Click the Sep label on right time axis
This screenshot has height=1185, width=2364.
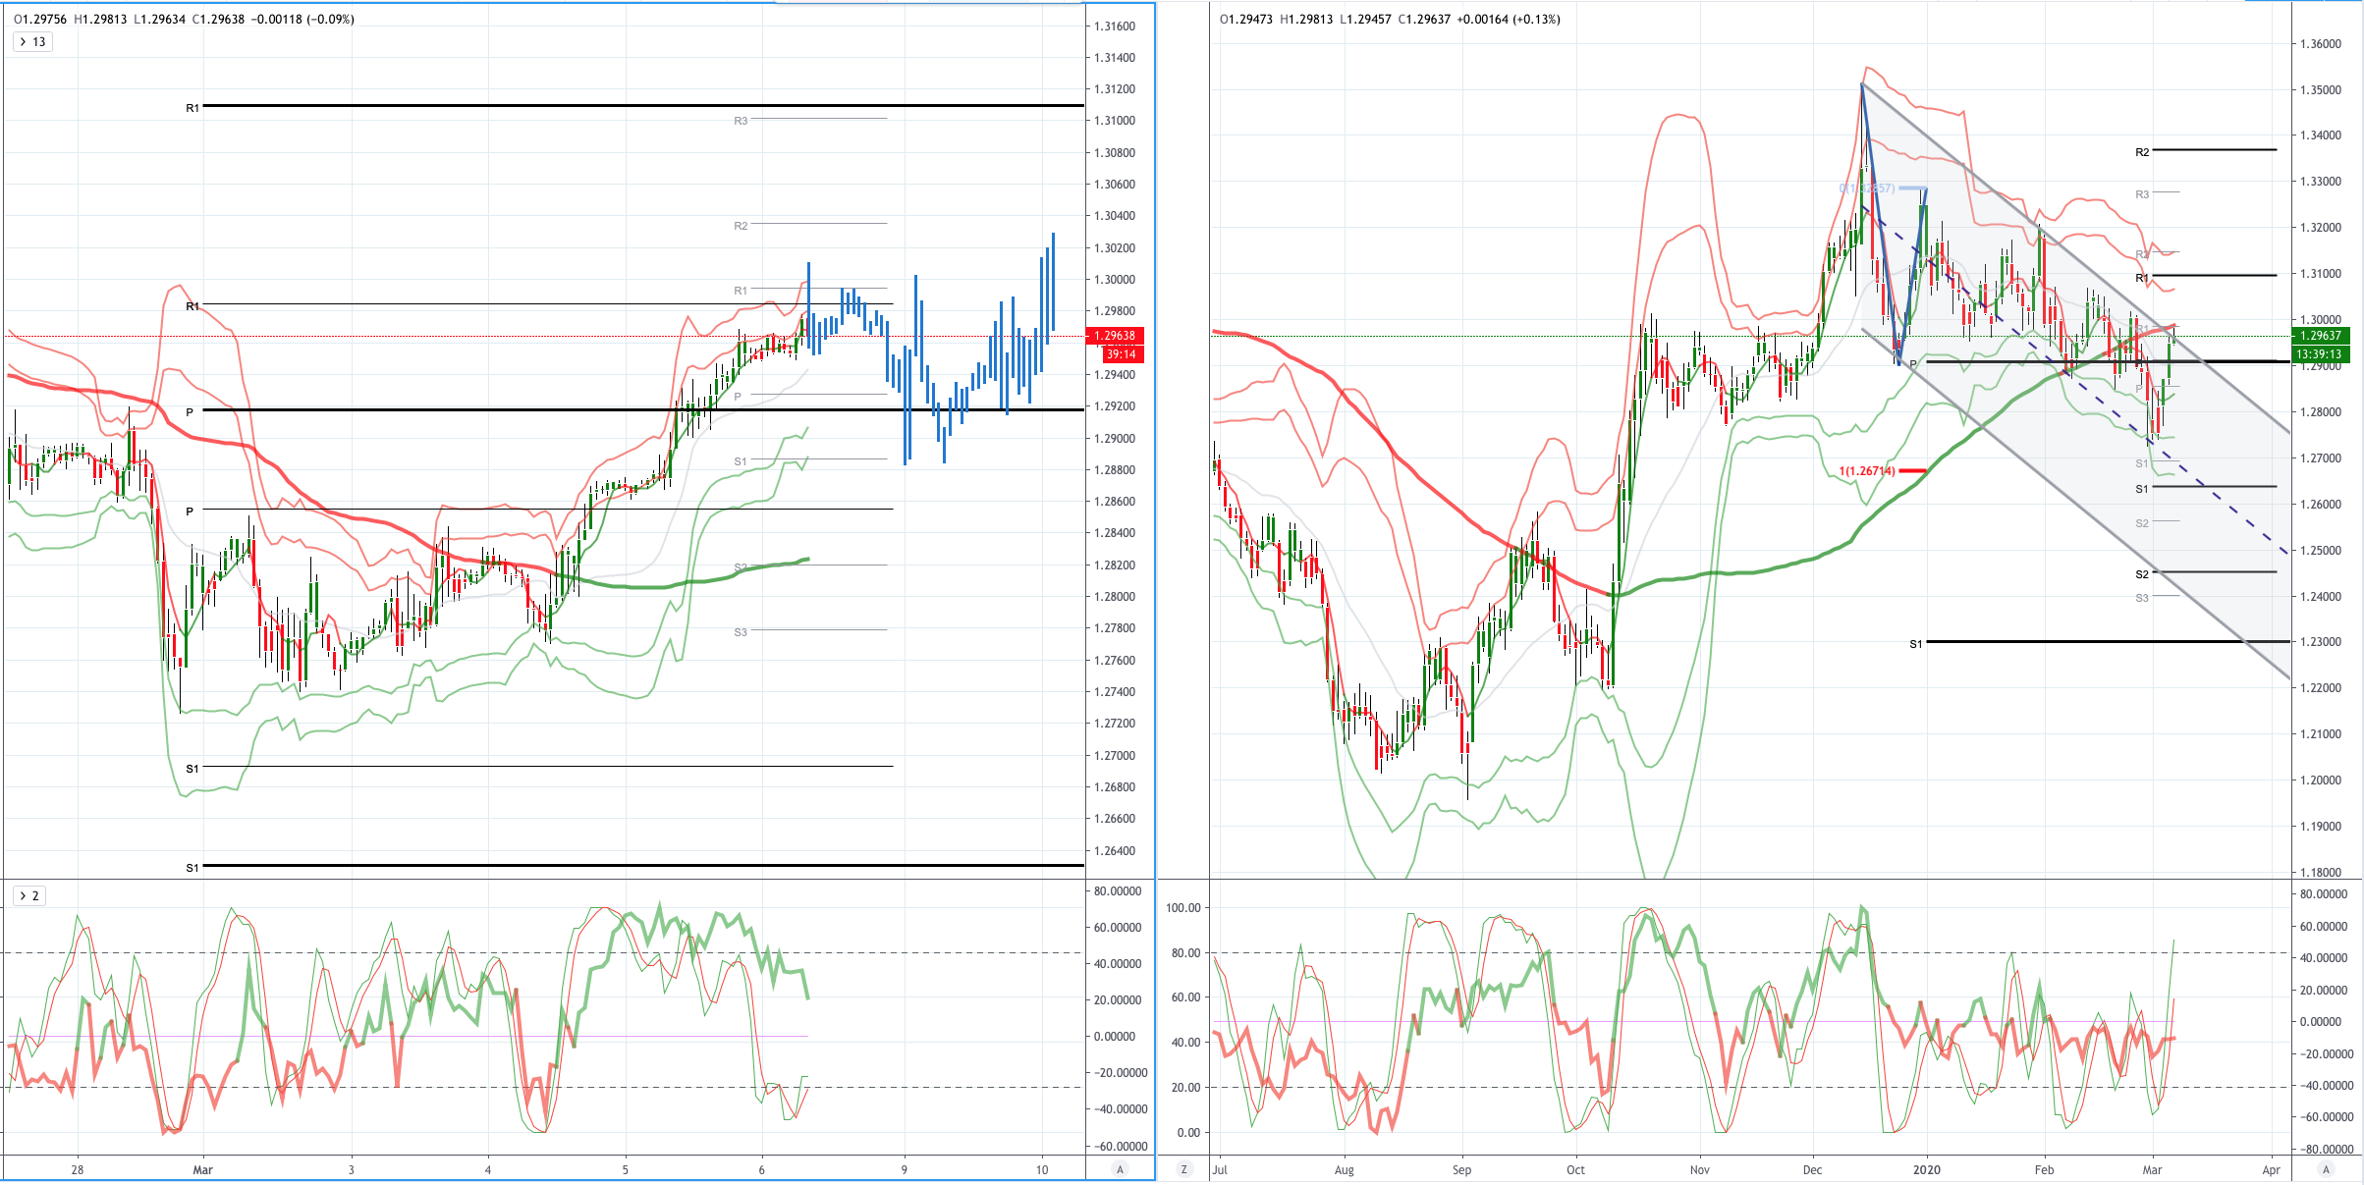point(1461,1169)
